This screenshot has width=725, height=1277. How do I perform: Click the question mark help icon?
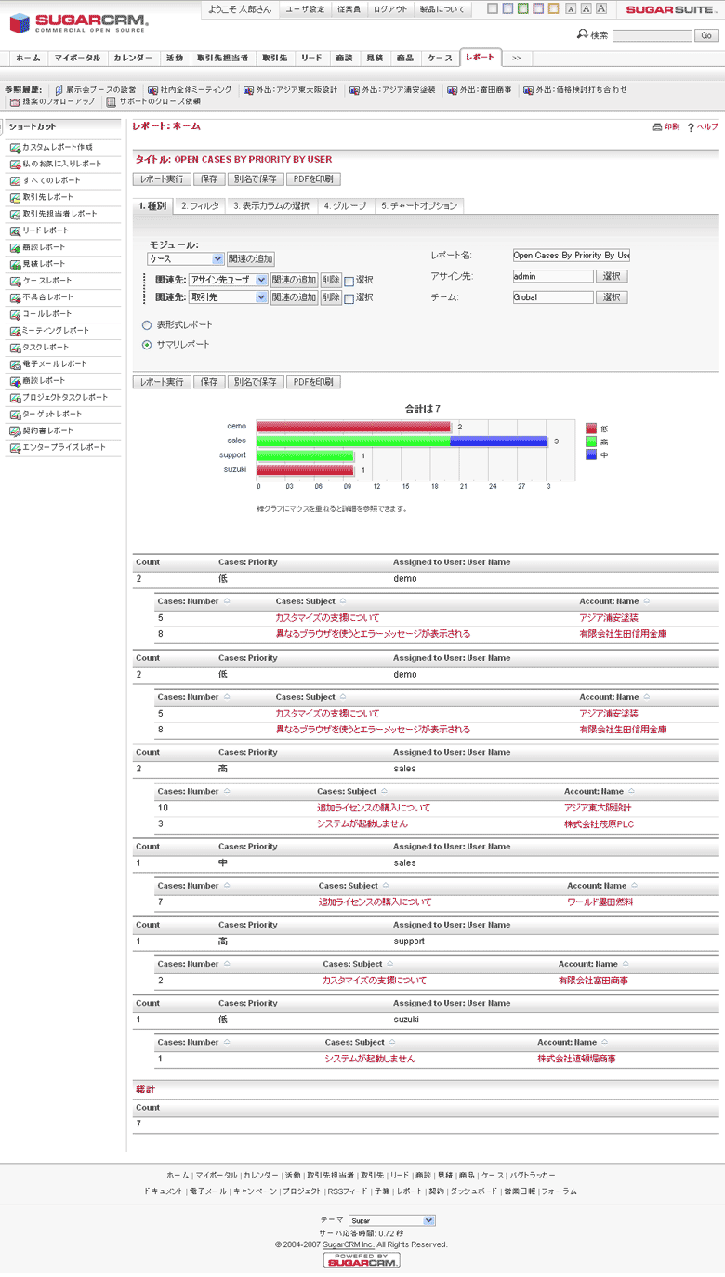click(x=691, y=127)
